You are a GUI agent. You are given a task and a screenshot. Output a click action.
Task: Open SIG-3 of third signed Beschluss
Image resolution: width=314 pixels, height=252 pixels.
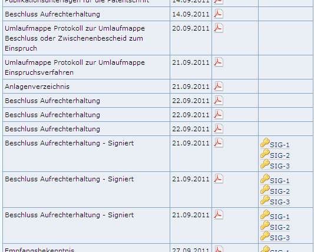point(275,236)
